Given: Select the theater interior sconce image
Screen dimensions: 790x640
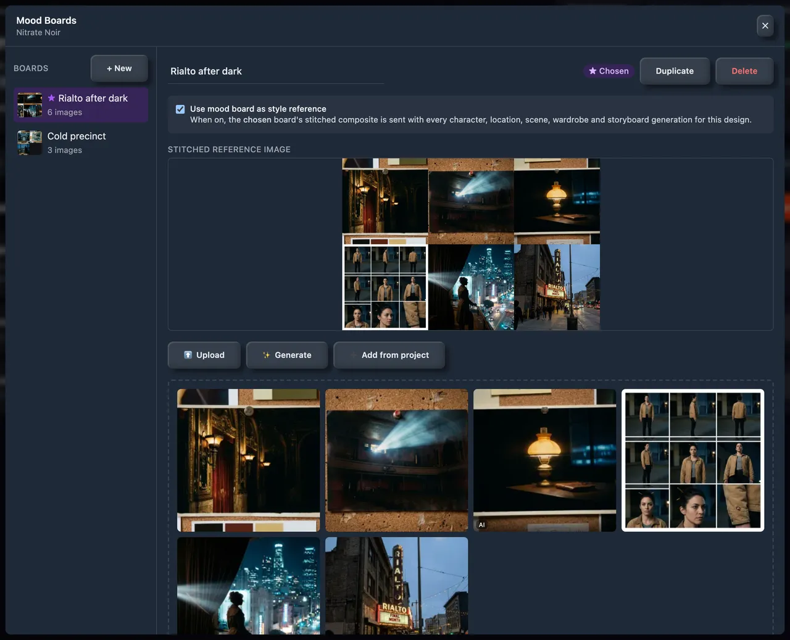Looking at the screenshot, I should tap(249, 460).
